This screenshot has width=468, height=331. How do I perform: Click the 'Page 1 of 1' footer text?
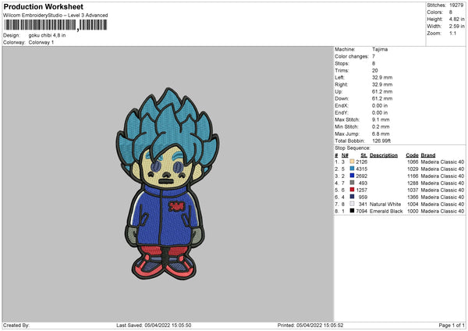[x=452, y=325]
